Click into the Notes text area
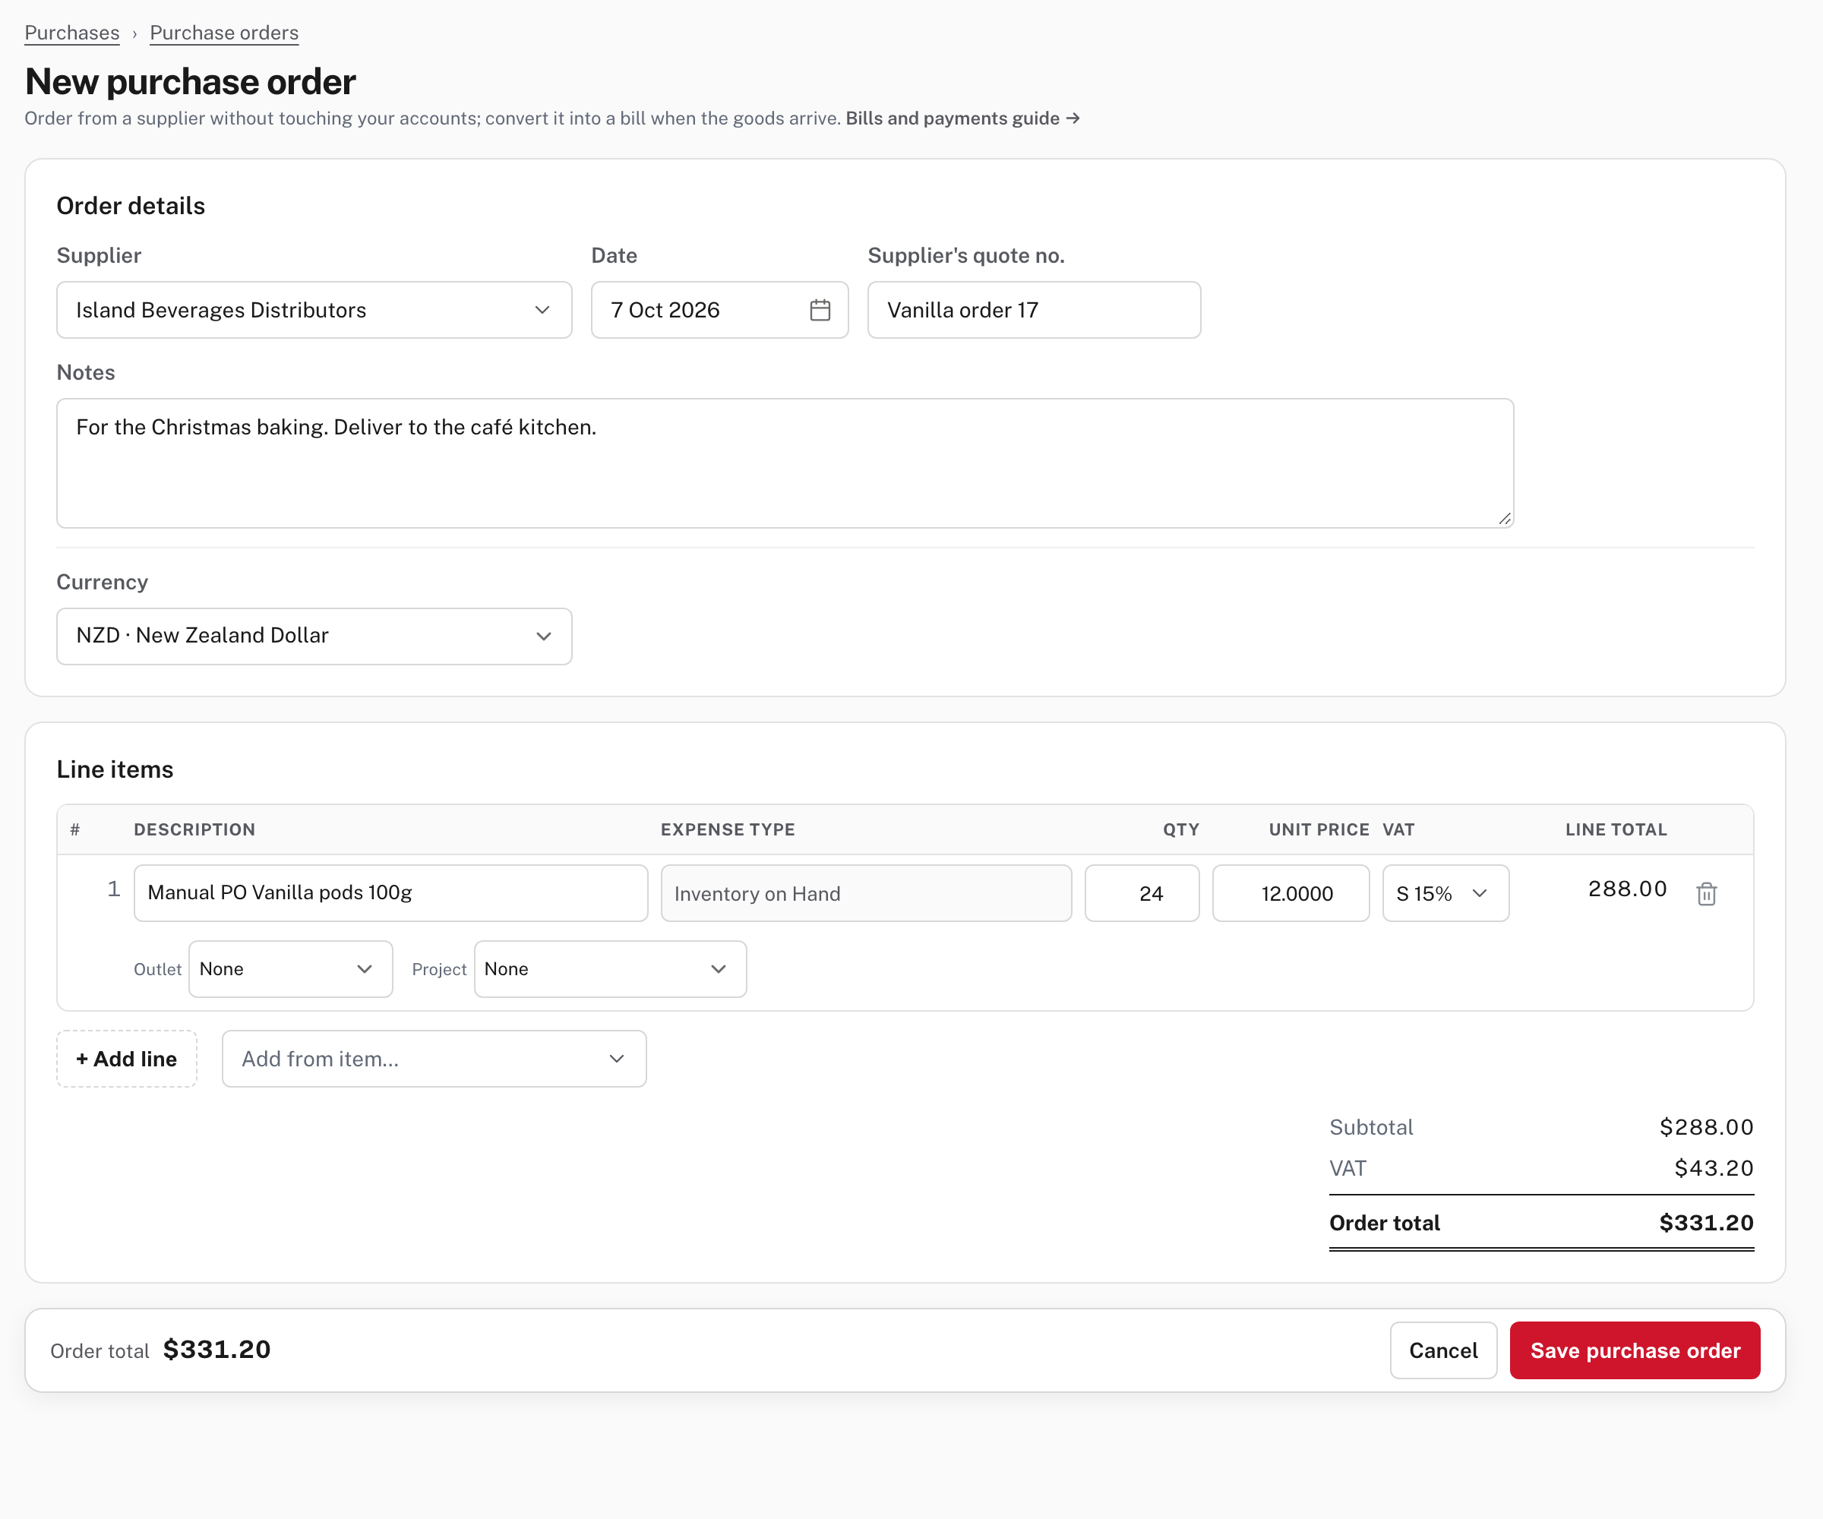Viewport: 1823px width, 1519px height. click(x=785, y=463)
